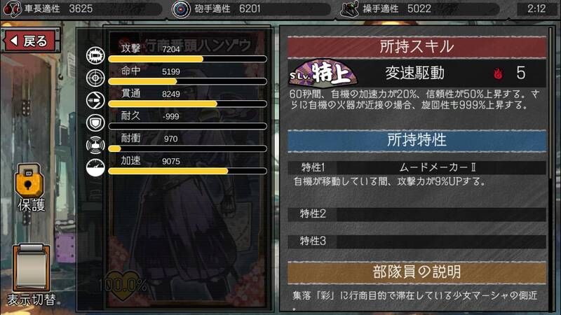Select the 耐久 shield stat icon
This screenshot has width=561, height=315.
coord(95,123)
